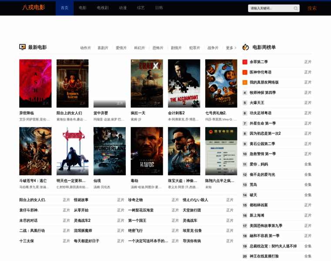Viewport: 331px width, 261px height.
Task: Open the 阳台上的女人们 poster
Action: tap(72, 83)
